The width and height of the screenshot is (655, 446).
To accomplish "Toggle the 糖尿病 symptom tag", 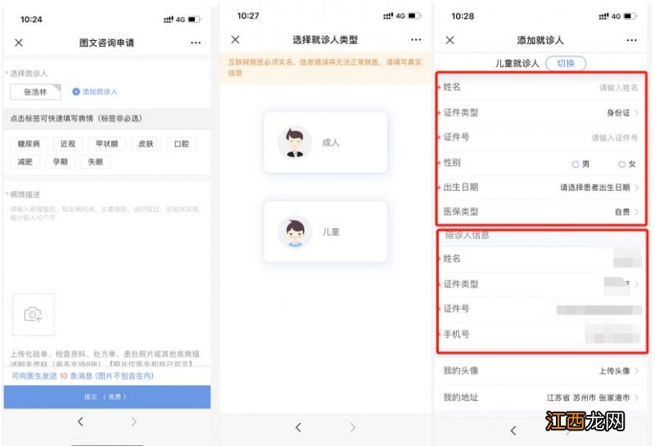I will coord(29,144).
